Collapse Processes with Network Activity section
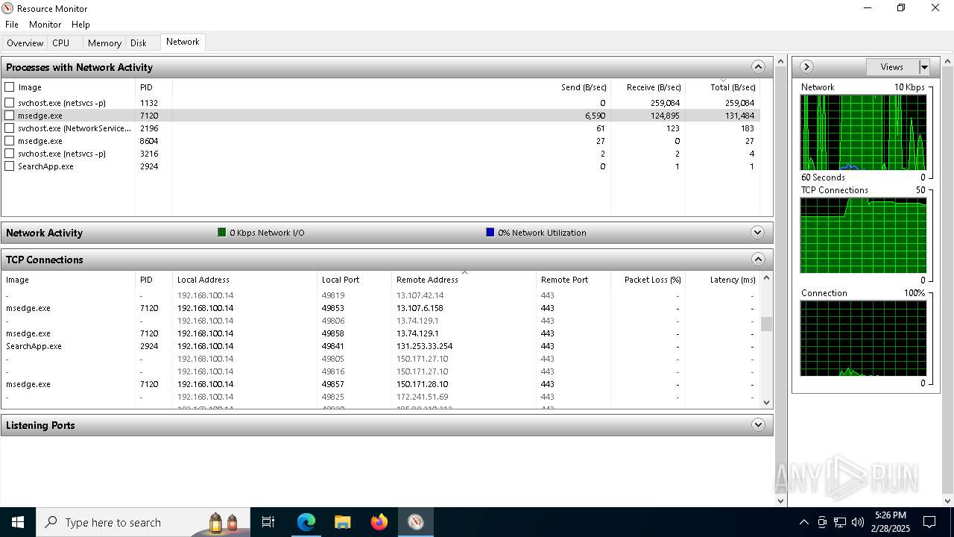Screen dimensions: 954x537 (x=758, y=67)
